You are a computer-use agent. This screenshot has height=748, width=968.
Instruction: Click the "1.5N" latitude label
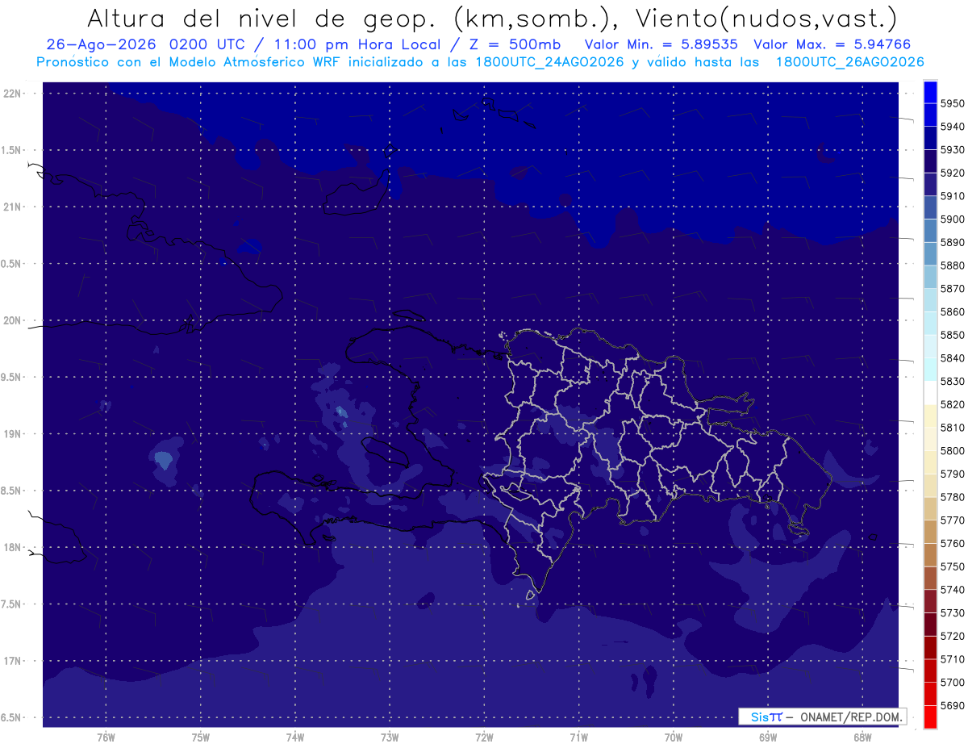[x=13, y=150]
